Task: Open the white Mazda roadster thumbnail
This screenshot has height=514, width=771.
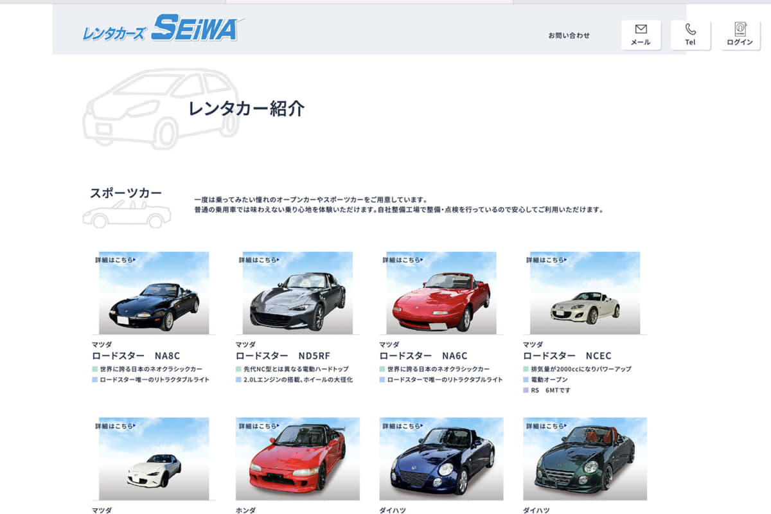Action: click(x=154, y=459)
